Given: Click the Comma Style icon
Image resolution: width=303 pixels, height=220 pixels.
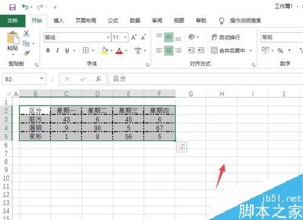Looking at the screenshot, I should pos(290,50).
